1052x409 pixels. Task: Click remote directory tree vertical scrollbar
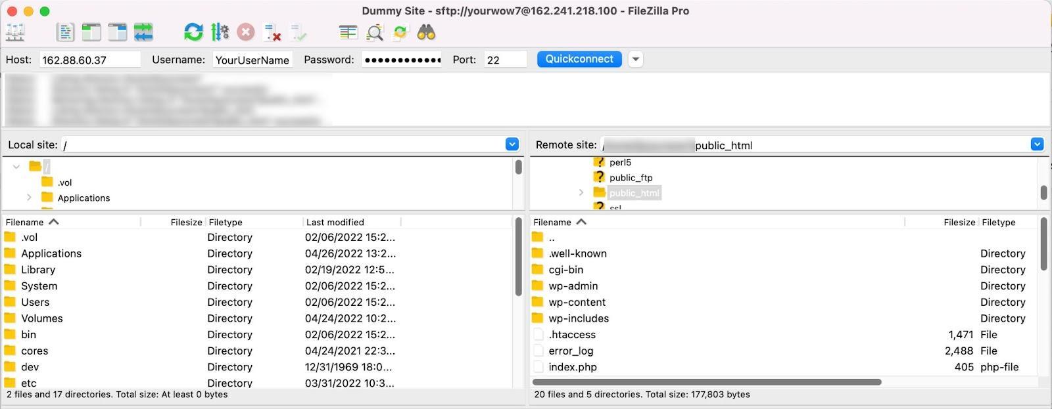coord(1043,192)
